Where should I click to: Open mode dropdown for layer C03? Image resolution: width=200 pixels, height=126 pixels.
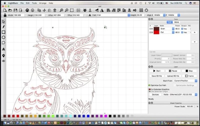(x=167, y=32)
